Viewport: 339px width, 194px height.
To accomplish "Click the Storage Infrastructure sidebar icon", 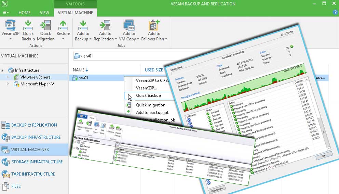I will point(5,162).
